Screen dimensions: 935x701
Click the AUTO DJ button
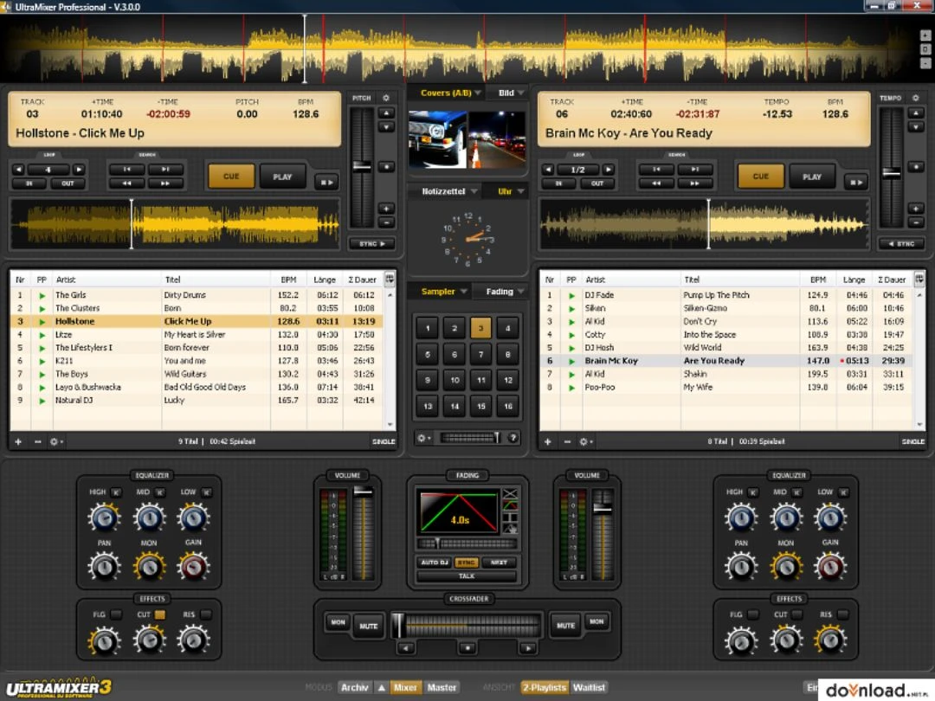(434, 563)
